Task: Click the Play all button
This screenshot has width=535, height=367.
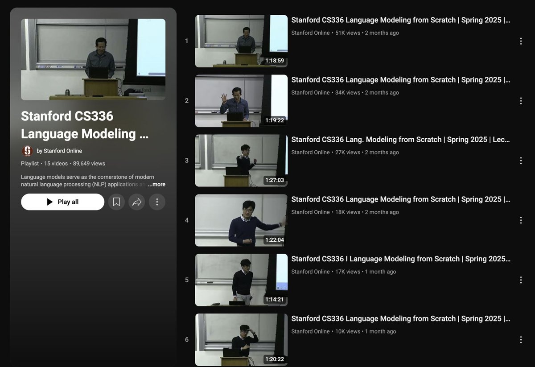Action: pyautogui.click(x=62, y=202)
